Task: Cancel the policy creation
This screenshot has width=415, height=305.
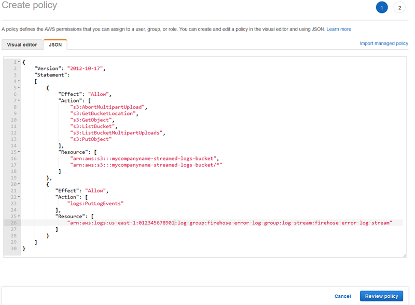Action: 342,296
